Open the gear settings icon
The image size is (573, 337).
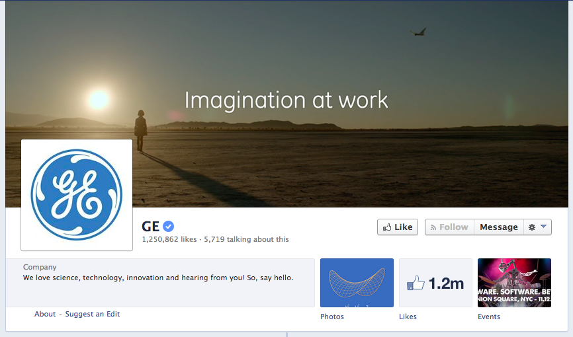click(532, 227)
